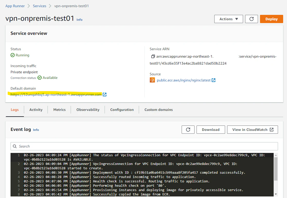Navigate to App Runner breadcrumb
The height and width of the screenshot is (198, 287).
(x=15, y=6)
